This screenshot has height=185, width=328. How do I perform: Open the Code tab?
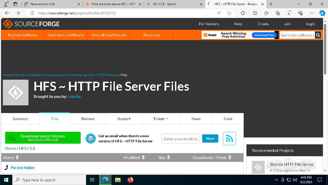click(228, 119)
